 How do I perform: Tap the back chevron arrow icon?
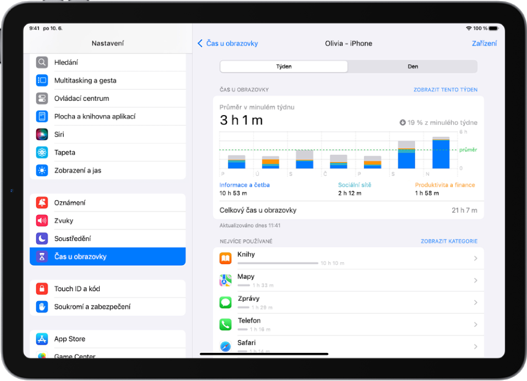200,43
